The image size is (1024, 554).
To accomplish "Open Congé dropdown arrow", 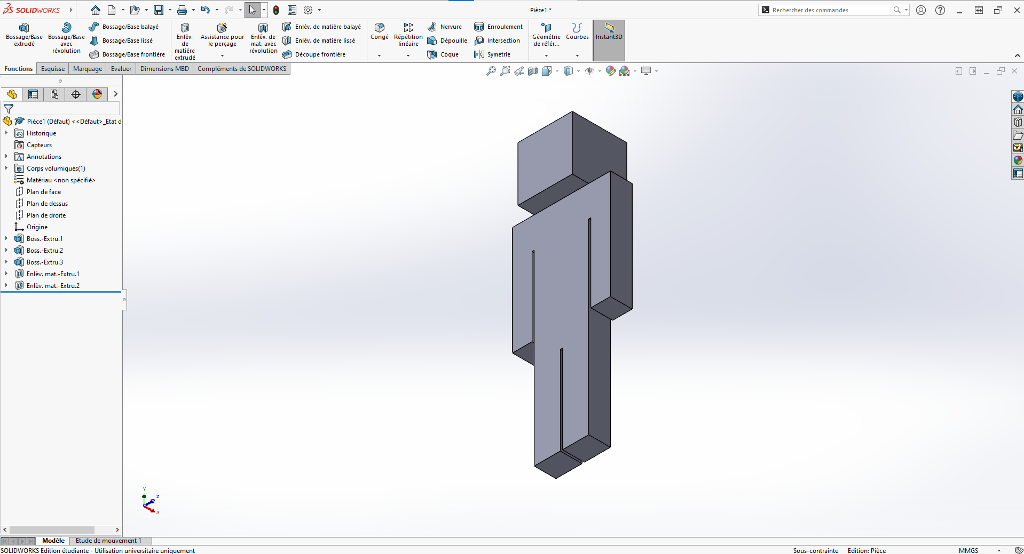I will click(380, 55).
